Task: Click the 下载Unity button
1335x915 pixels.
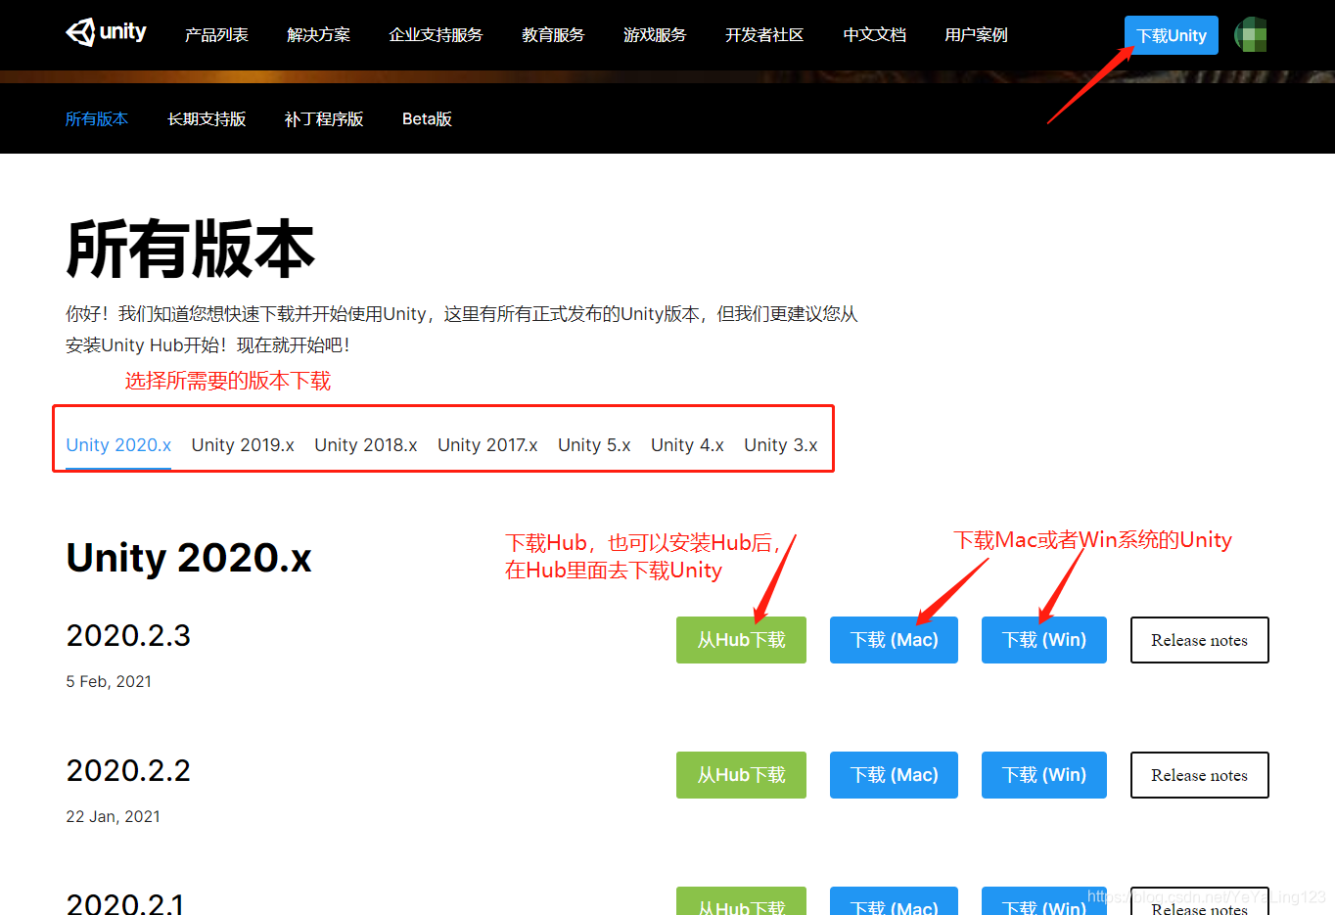Action: coord(1171,35)
